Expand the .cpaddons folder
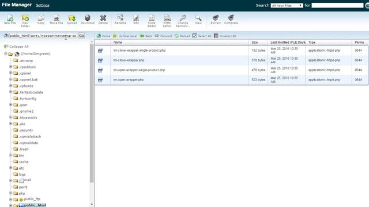The width and height of the screenshot is (369, 207). (x=11, y=67)
